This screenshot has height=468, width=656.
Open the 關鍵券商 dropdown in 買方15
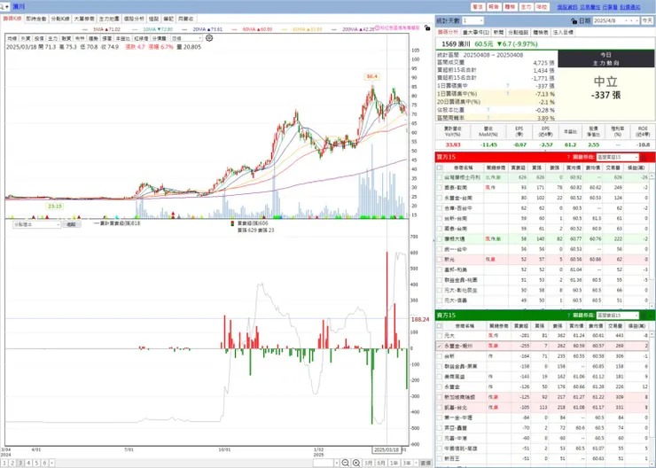coord(618,157)
